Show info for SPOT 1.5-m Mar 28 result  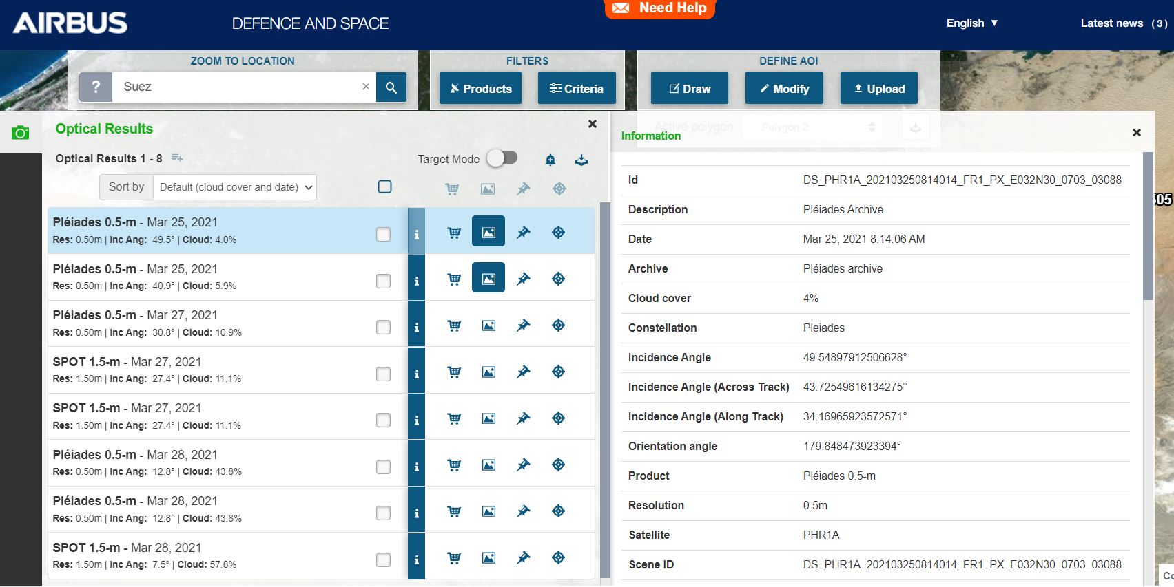(416, 557)
